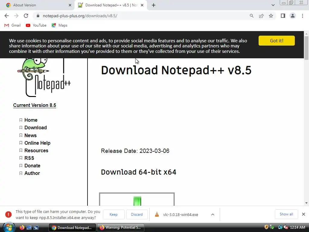Click the zoom magnifier icon in the address bar
The height and width of the screenshot is (232, 309).
pyautogui.click(x=251, y=16)
